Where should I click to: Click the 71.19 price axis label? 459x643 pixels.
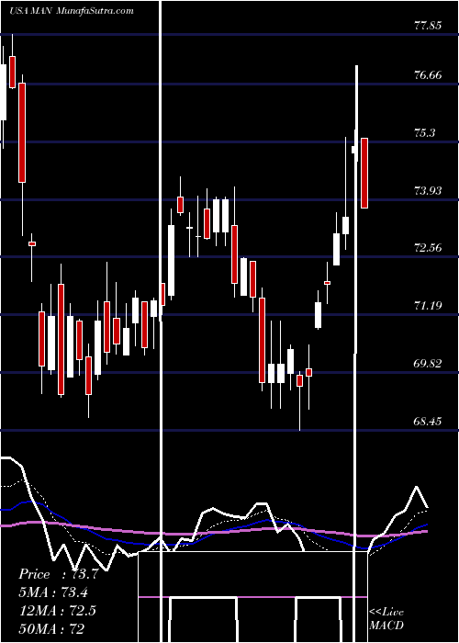coord(428,305)
